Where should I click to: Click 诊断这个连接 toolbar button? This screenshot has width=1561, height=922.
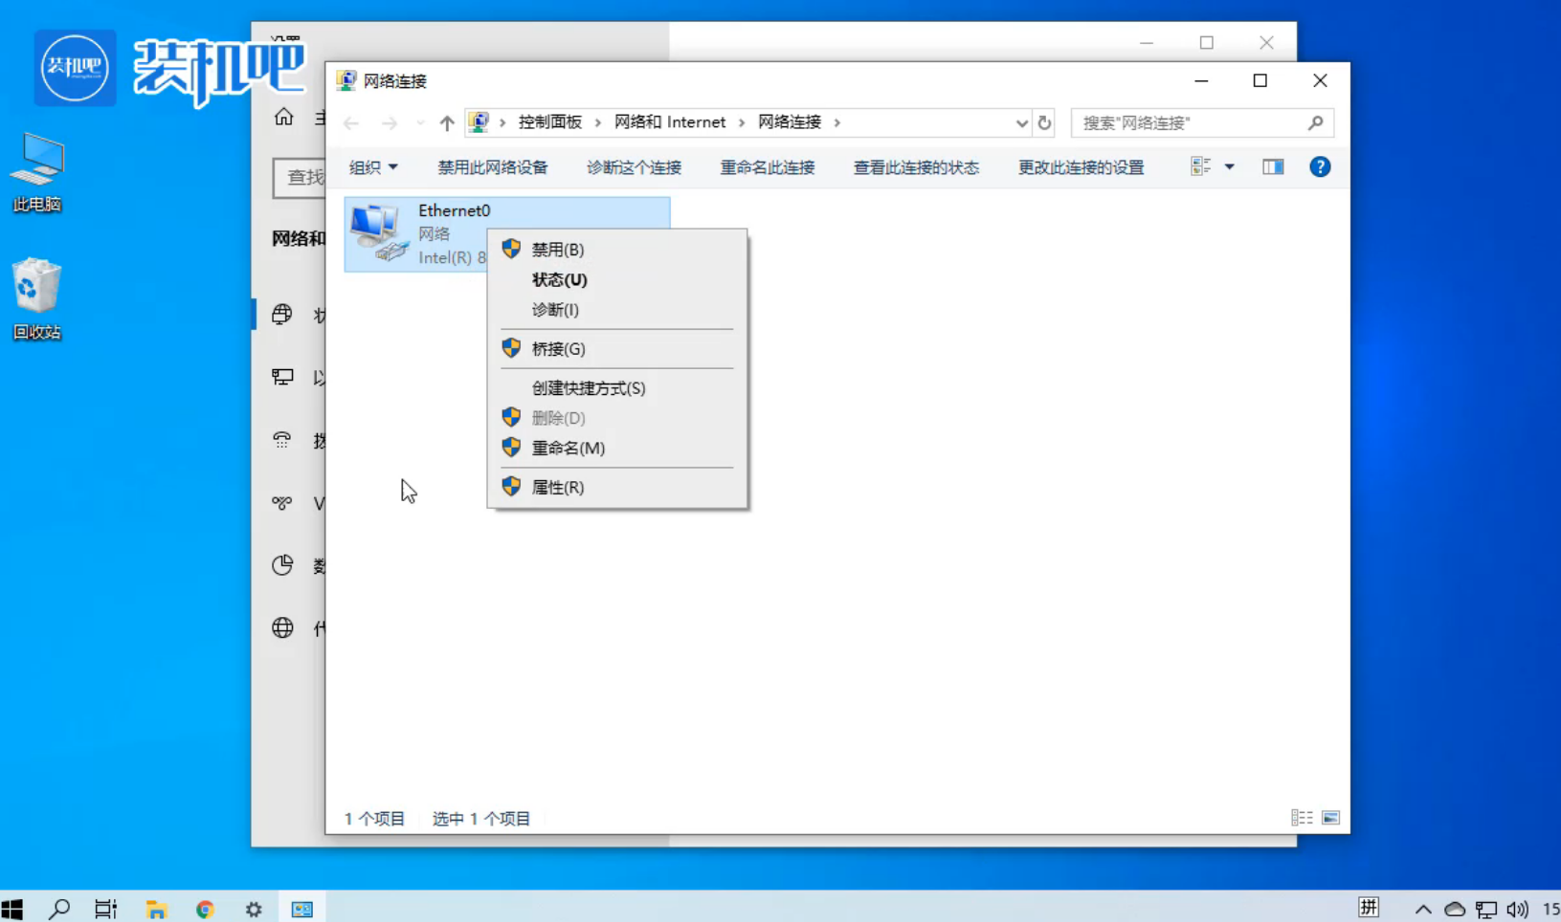click(634, 167)
